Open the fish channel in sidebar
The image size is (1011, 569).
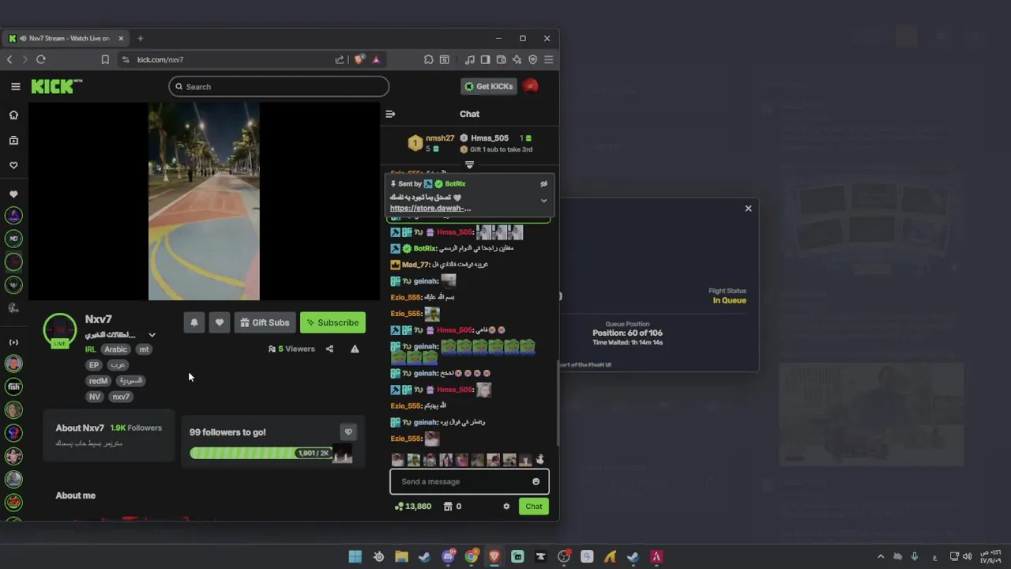click(x=13, y=387)
